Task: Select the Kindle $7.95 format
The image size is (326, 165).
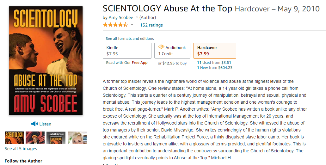Action: [127, 51]
